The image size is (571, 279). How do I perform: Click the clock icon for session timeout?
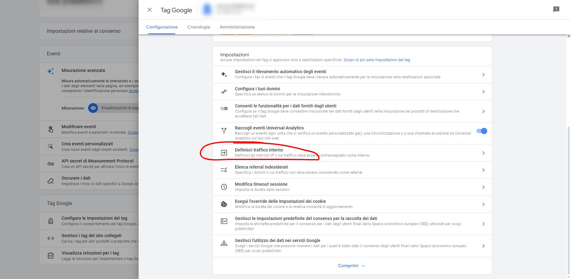coord(224,187)
